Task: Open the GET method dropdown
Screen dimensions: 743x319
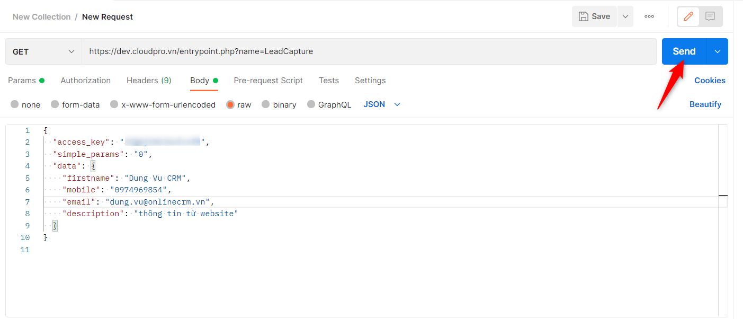Action: [43, 51]
